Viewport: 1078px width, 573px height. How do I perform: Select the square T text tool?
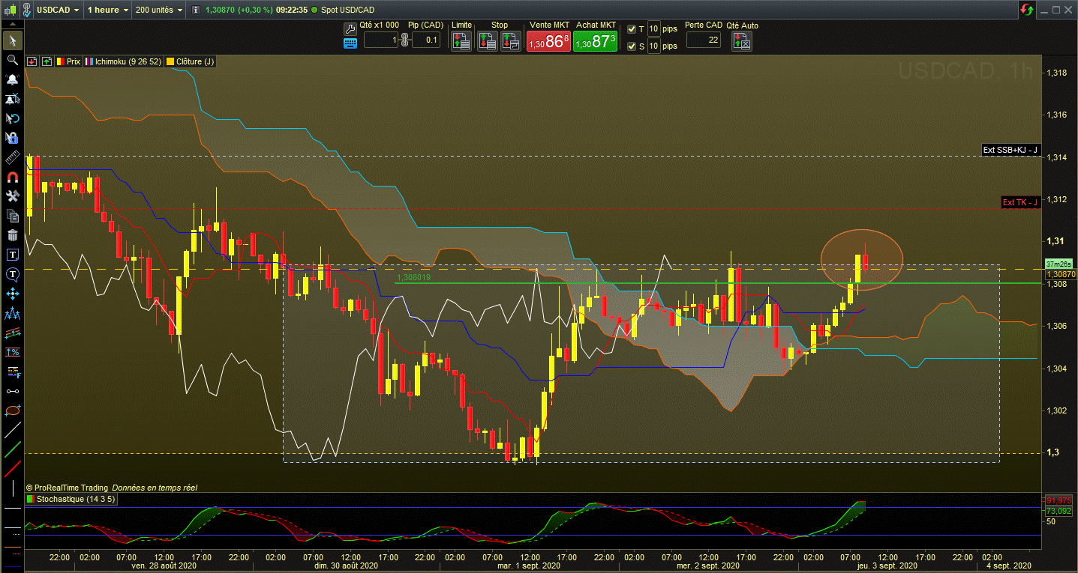coord(12,255)
